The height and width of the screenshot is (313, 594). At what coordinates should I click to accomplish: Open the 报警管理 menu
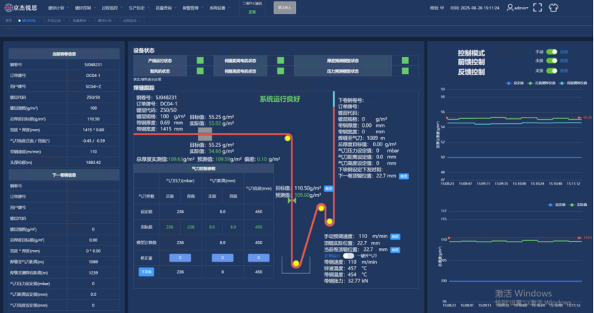193,8
